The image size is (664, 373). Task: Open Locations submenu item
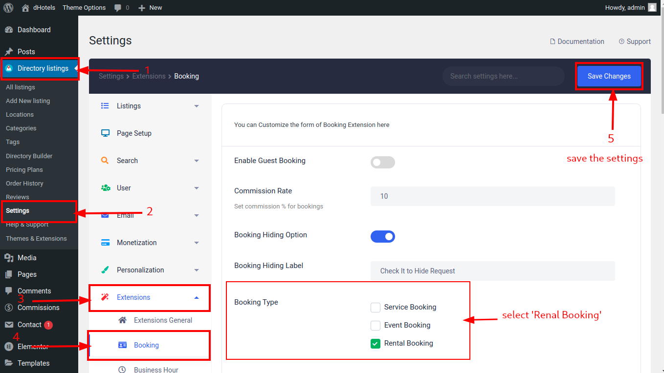[x=20, y=114]
